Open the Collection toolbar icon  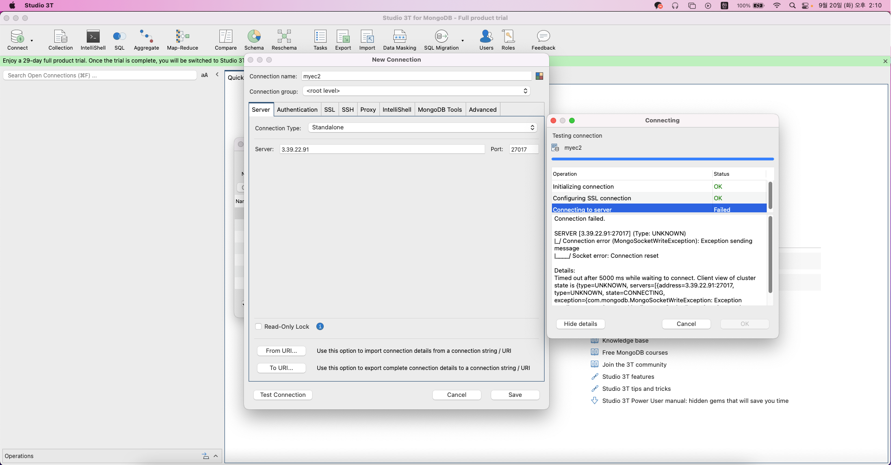tap(60, 39)
